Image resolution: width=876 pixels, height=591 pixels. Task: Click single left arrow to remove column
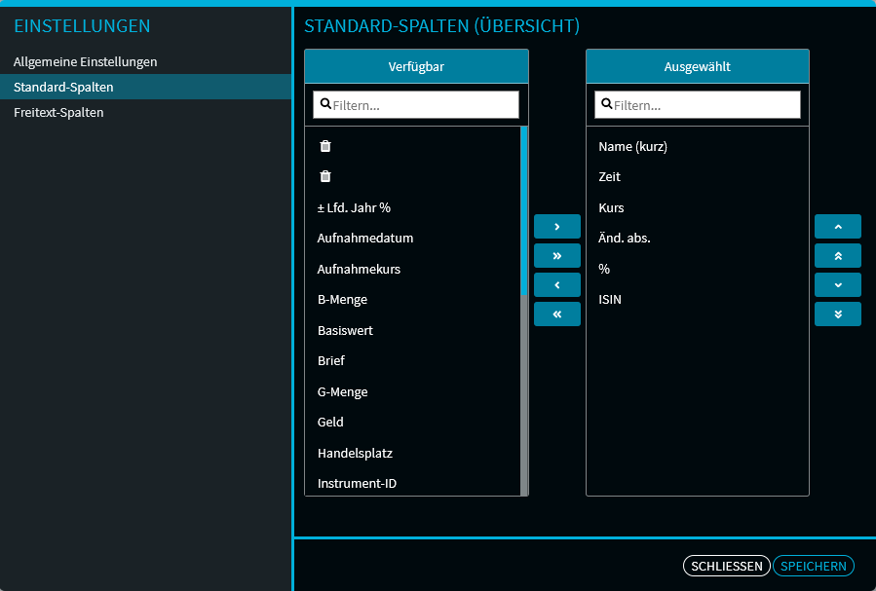[556, 284]
